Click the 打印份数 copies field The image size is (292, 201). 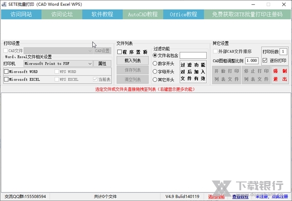pyautogui.click(x=283, y=52)
